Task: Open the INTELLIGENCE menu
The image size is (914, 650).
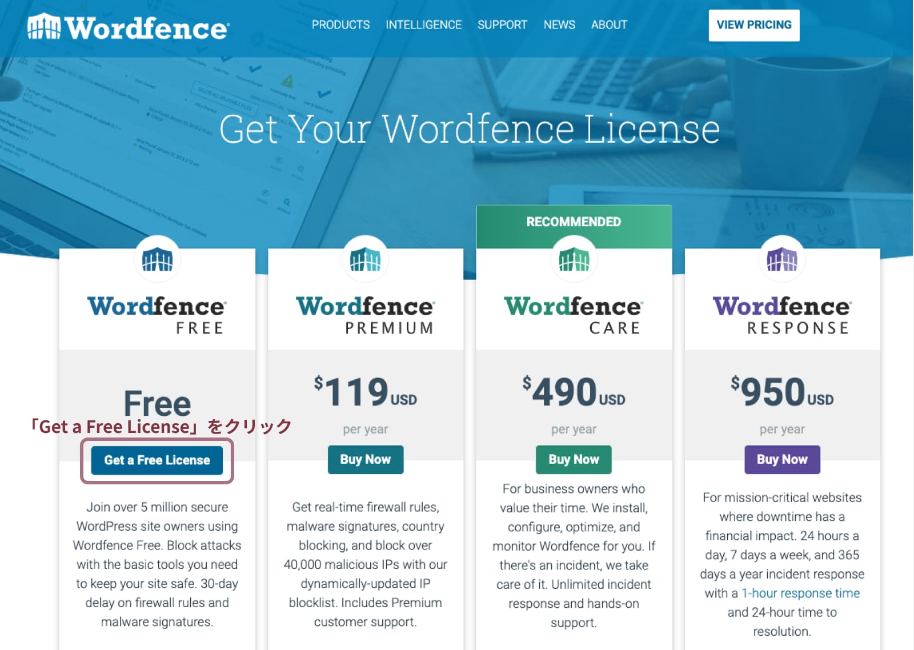Action: 423,25
